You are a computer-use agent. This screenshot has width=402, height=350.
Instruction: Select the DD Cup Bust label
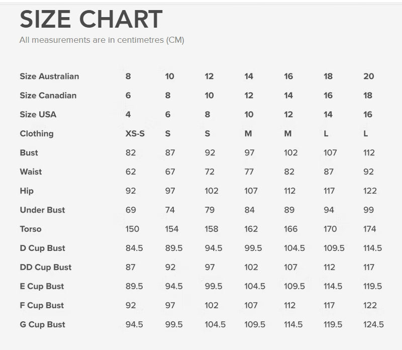tap(45, 268)
